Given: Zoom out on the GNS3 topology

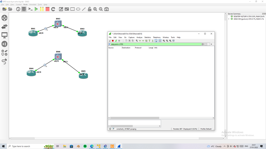Looking at the screenshot, I should [101, 9].
